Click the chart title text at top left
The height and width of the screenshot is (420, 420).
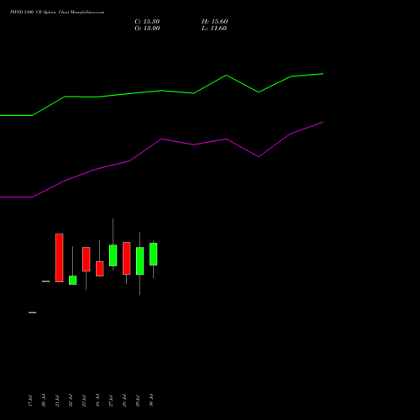[57, 13]
